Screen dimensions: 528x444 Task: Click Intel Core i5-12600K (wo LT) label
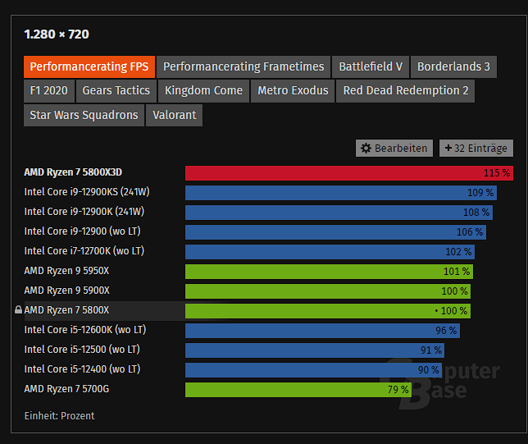[85, 330]
